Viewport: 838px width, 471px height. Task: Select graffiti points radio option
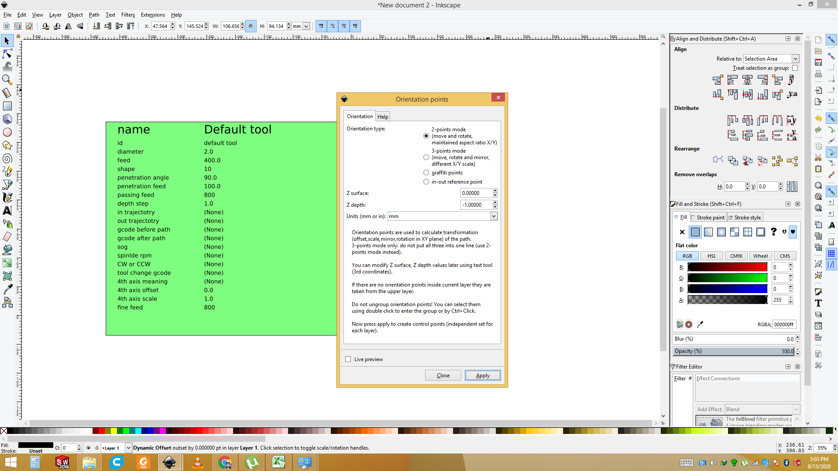[x=426, y=173]
